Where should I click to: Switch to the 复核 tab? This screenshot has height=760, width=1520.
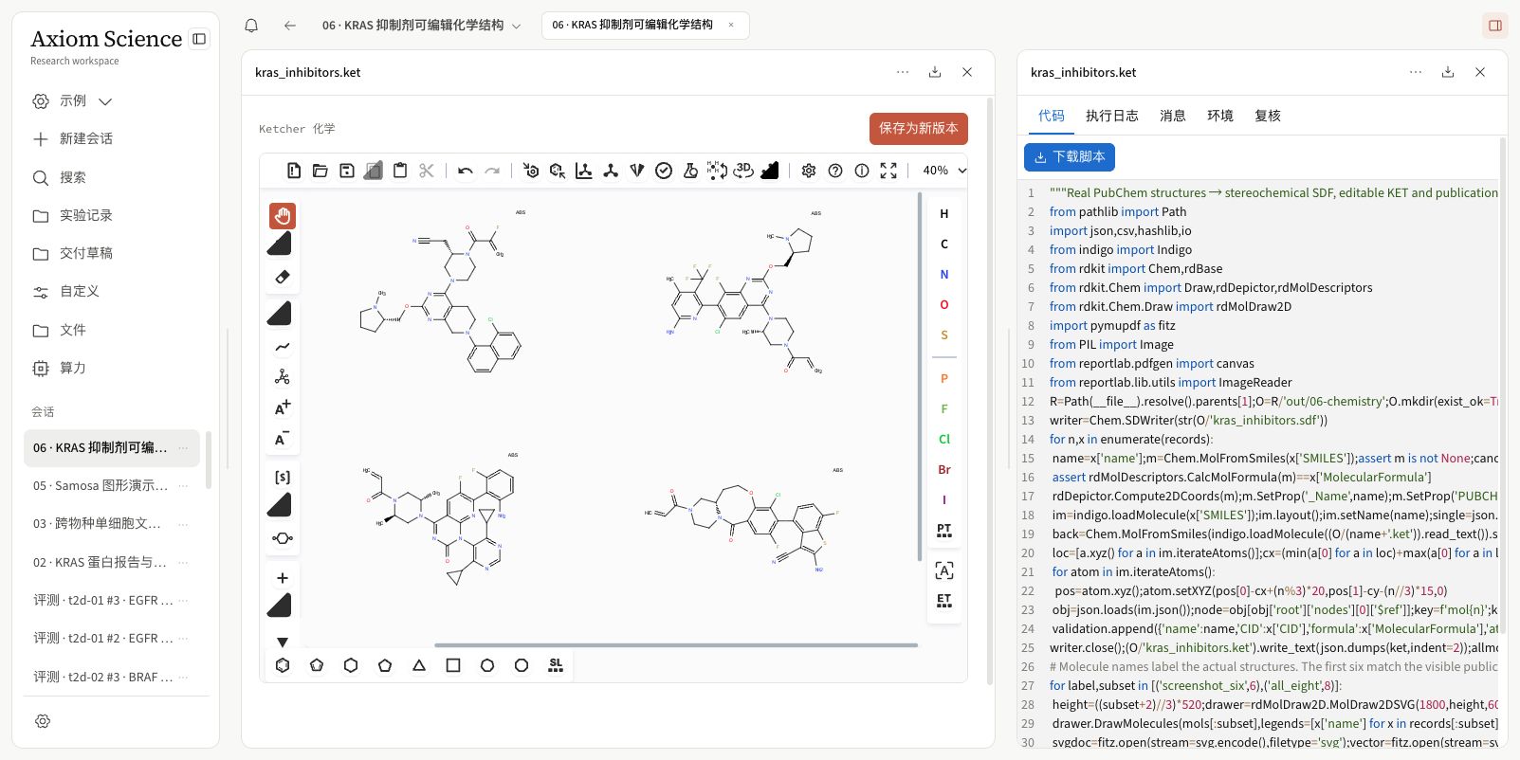[1267, 116]
